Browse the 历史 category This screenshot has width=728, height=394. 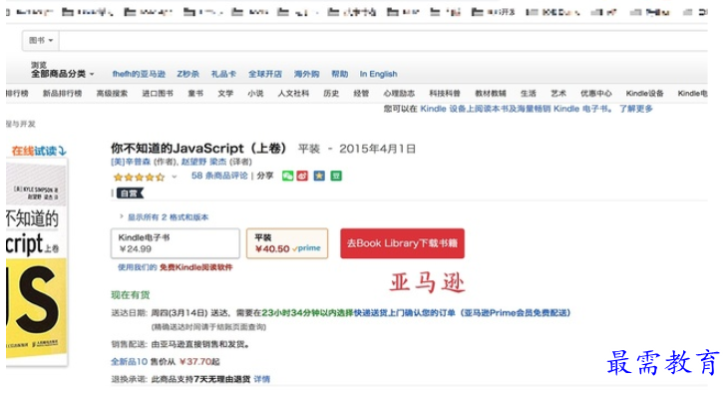click(x=331, y=94)
